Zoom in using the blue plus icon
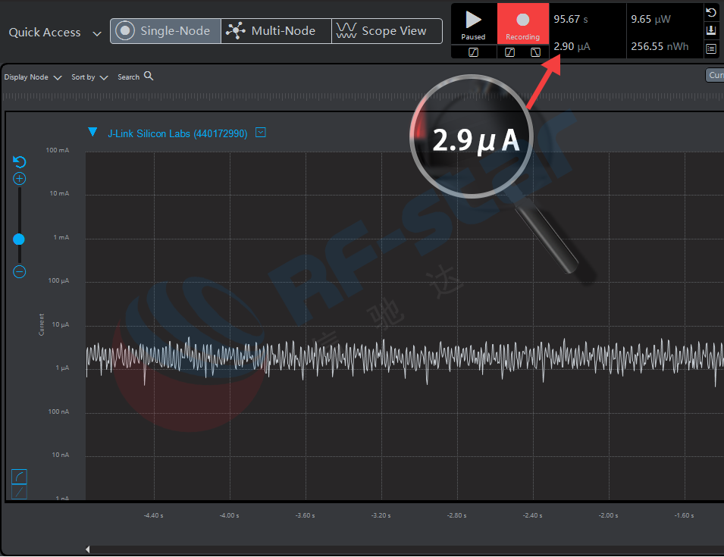 click(20, 180)
